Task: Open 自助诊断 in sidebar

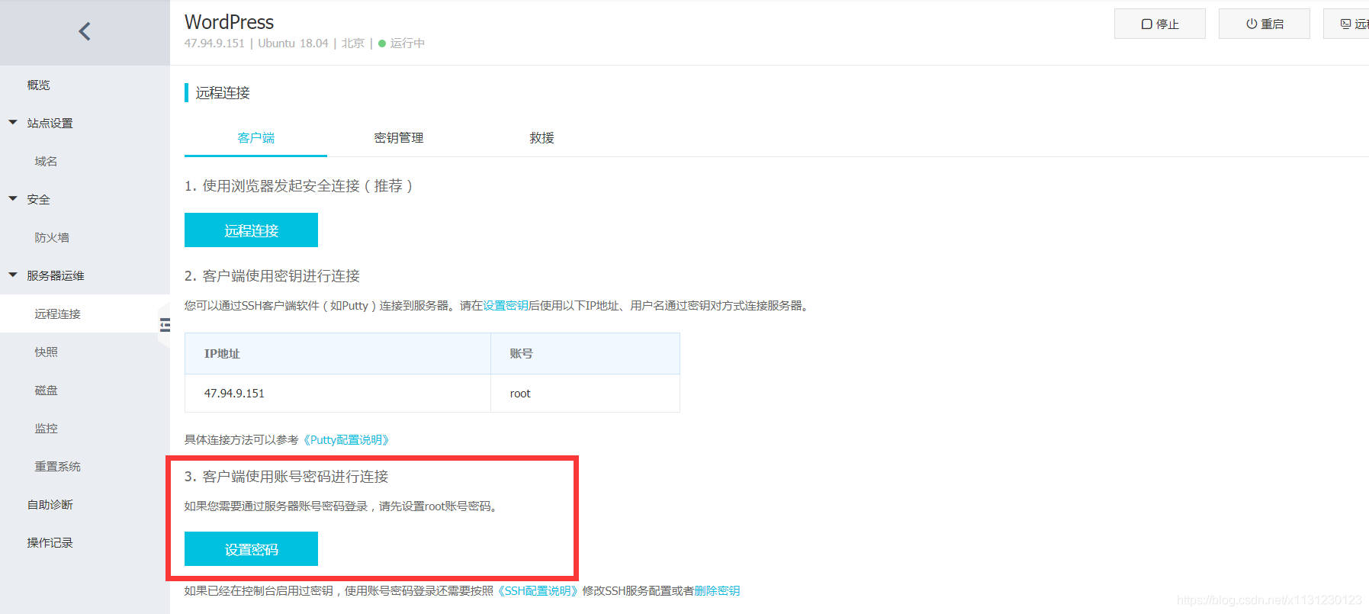Action: point(50,504)
